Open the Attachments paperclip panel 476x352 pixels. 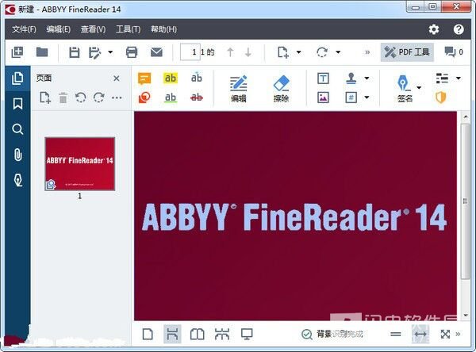coord(17,155)
